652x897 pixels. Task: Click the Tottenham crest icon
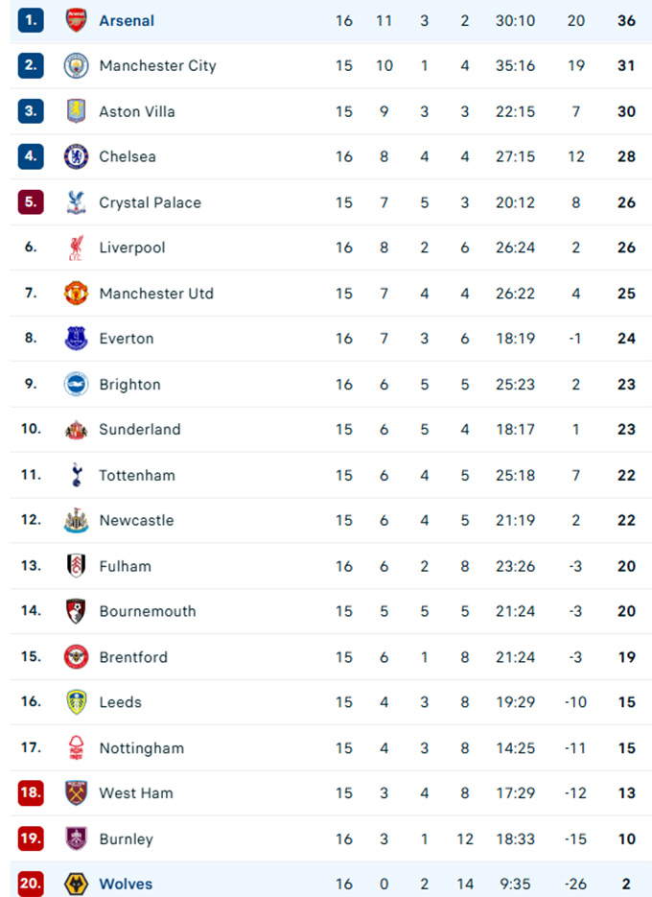[x=76, y=475]
